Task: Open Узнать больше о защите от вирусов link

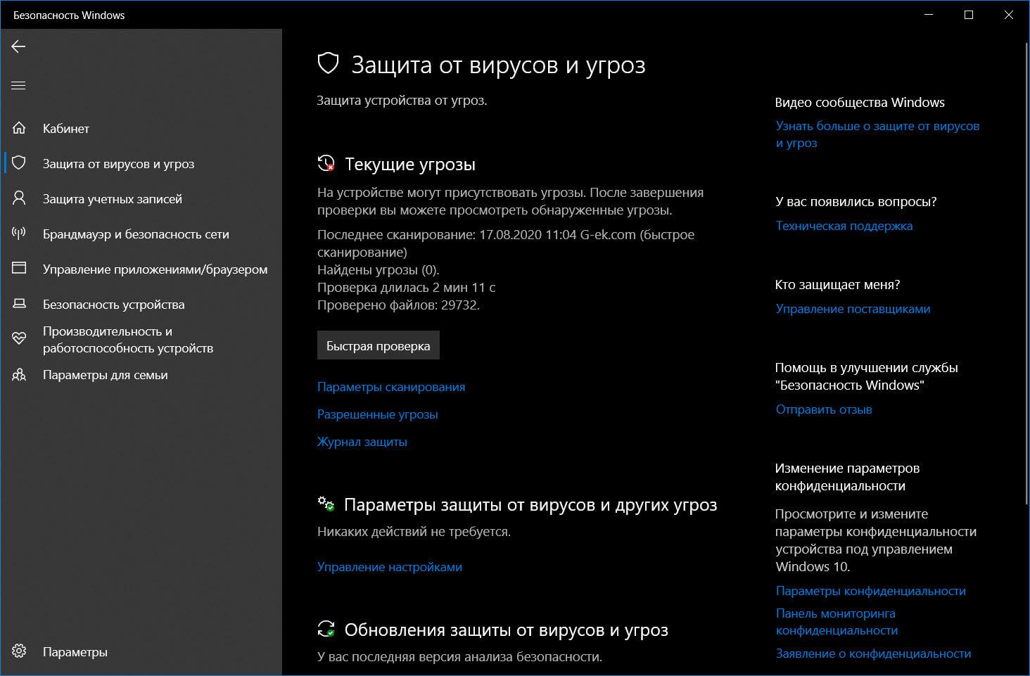Action: tap(877, 134)
